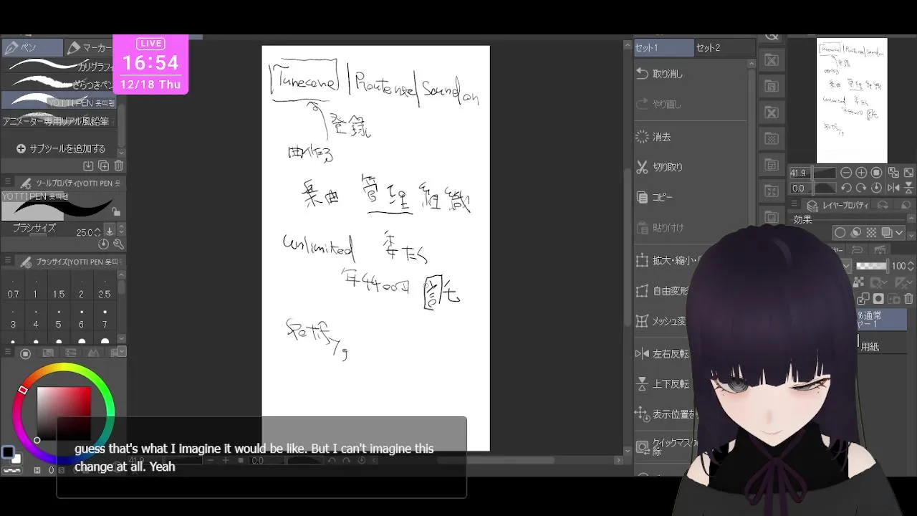Click navigator zoom in plus icon
The image size is (917, 516).
click(861, 173)
